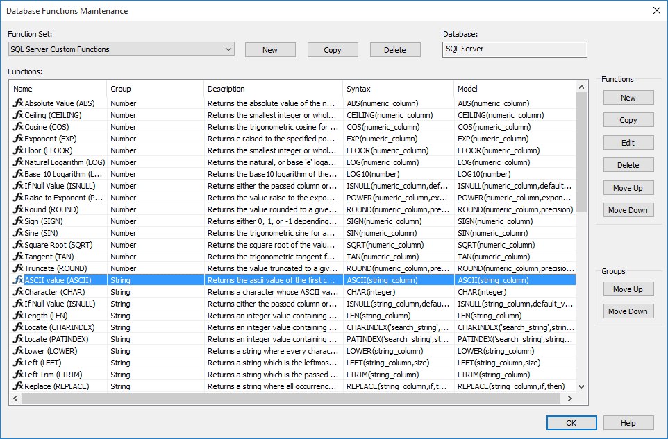The width and height of the screenshot is (668, 439).
Task: Click the Database field showing SQL Server
Action: click(515, 49)
